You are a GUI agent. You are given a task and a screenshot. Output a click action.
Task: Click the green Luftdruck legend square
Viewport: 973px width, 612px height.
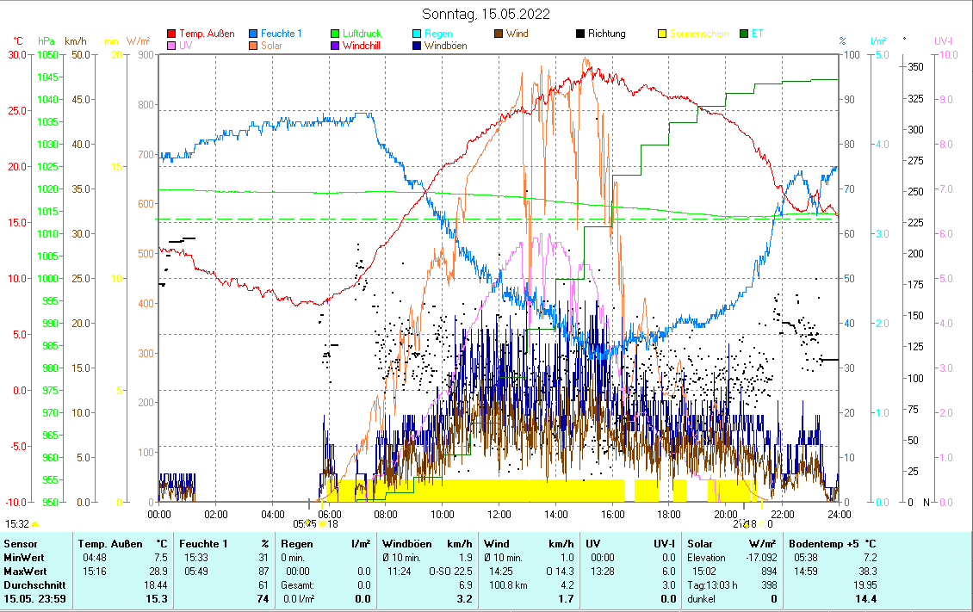pos(336,34)
